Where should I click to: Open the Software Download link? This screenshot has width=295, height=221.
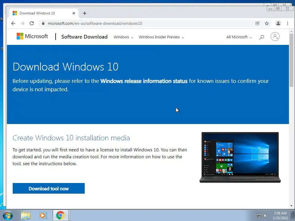tap(84, 37)
